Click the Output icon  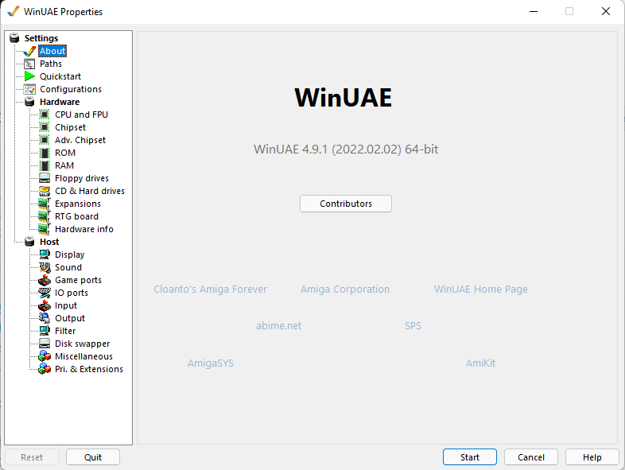45,318
